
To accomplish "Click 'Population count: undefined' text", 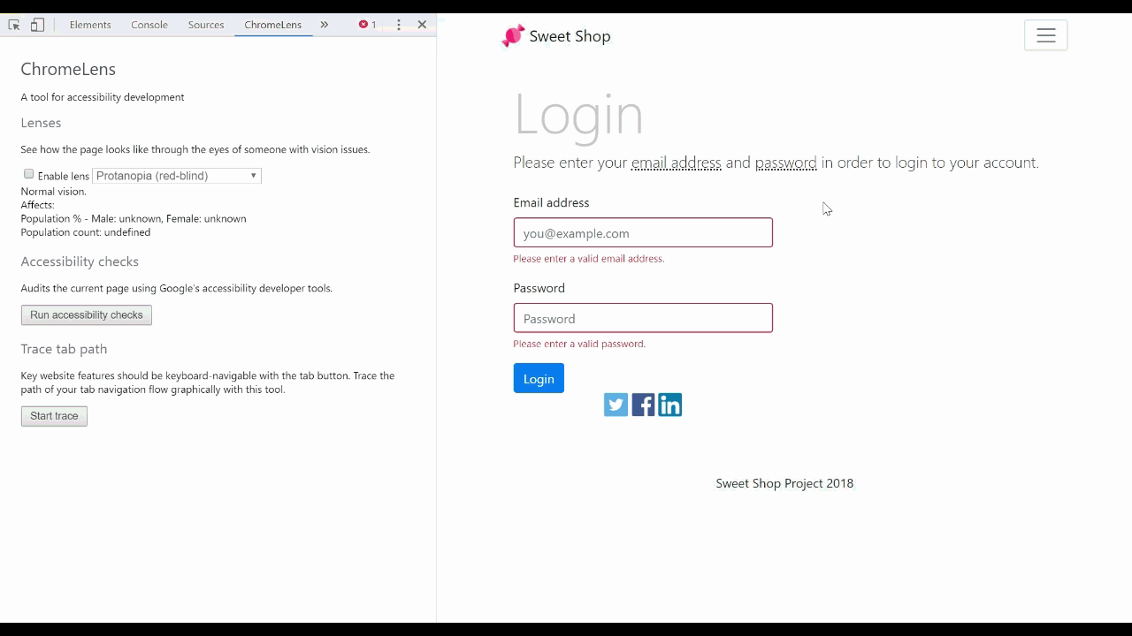I will pos(86,232).
